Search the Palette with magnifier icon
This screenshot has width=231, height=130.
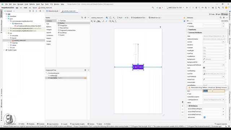(x=82, y=18)
